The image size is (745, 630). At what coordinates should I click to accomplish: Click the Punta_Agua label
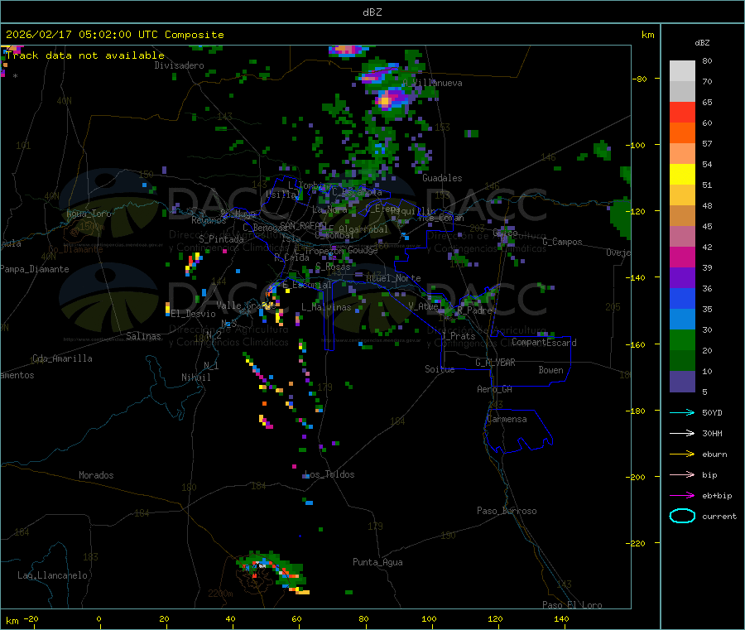(x=377, y=563)
